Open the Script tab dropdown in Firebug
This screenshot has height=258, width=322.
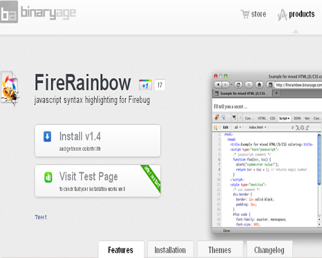pyautogui.click(x=285, y=118)
